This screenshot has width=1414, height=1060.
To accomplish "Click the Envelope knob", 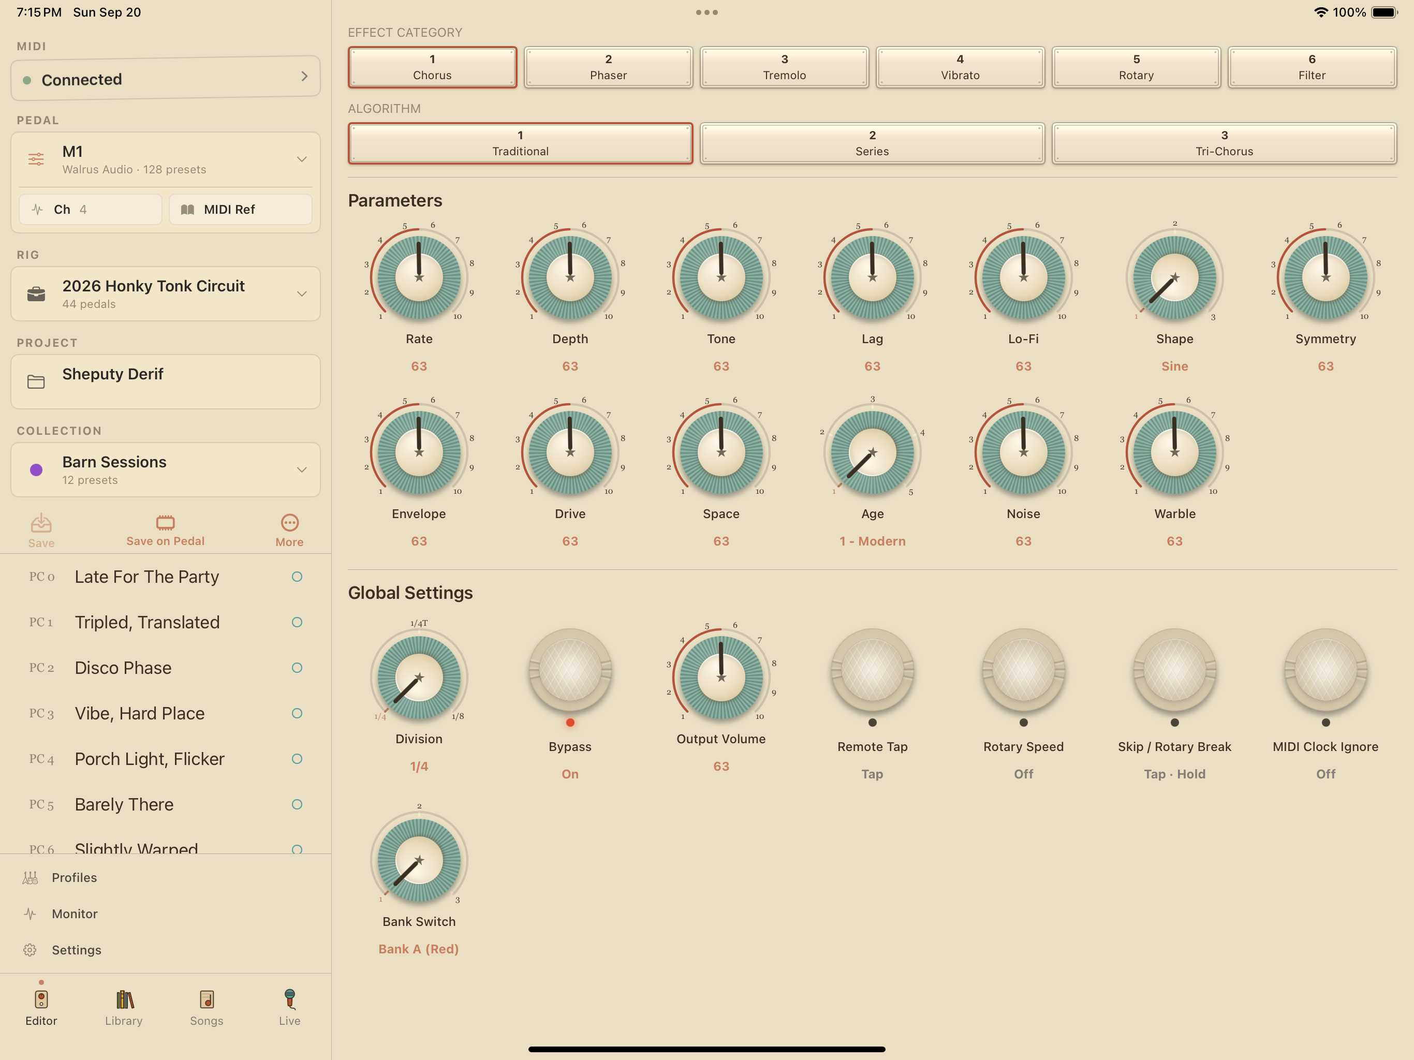I will click(x=419, y=453).
